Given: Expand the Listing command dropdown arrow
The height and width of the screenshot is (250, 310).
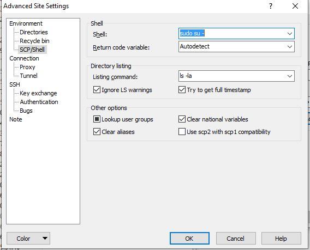Looking at the screenshot, I should coord(290,76).
